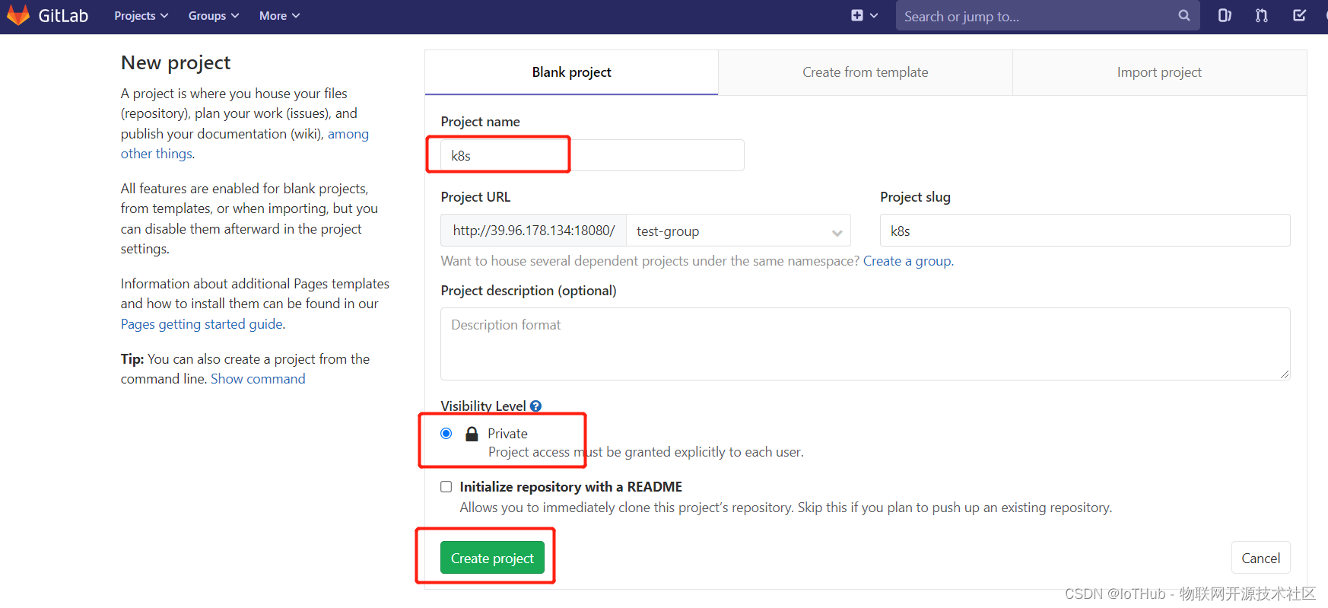Viewport: 1328px width, 608px height.
Task: Click the http://39.96.178.134:18080/ URL prefix
Action: click(533, 231)
